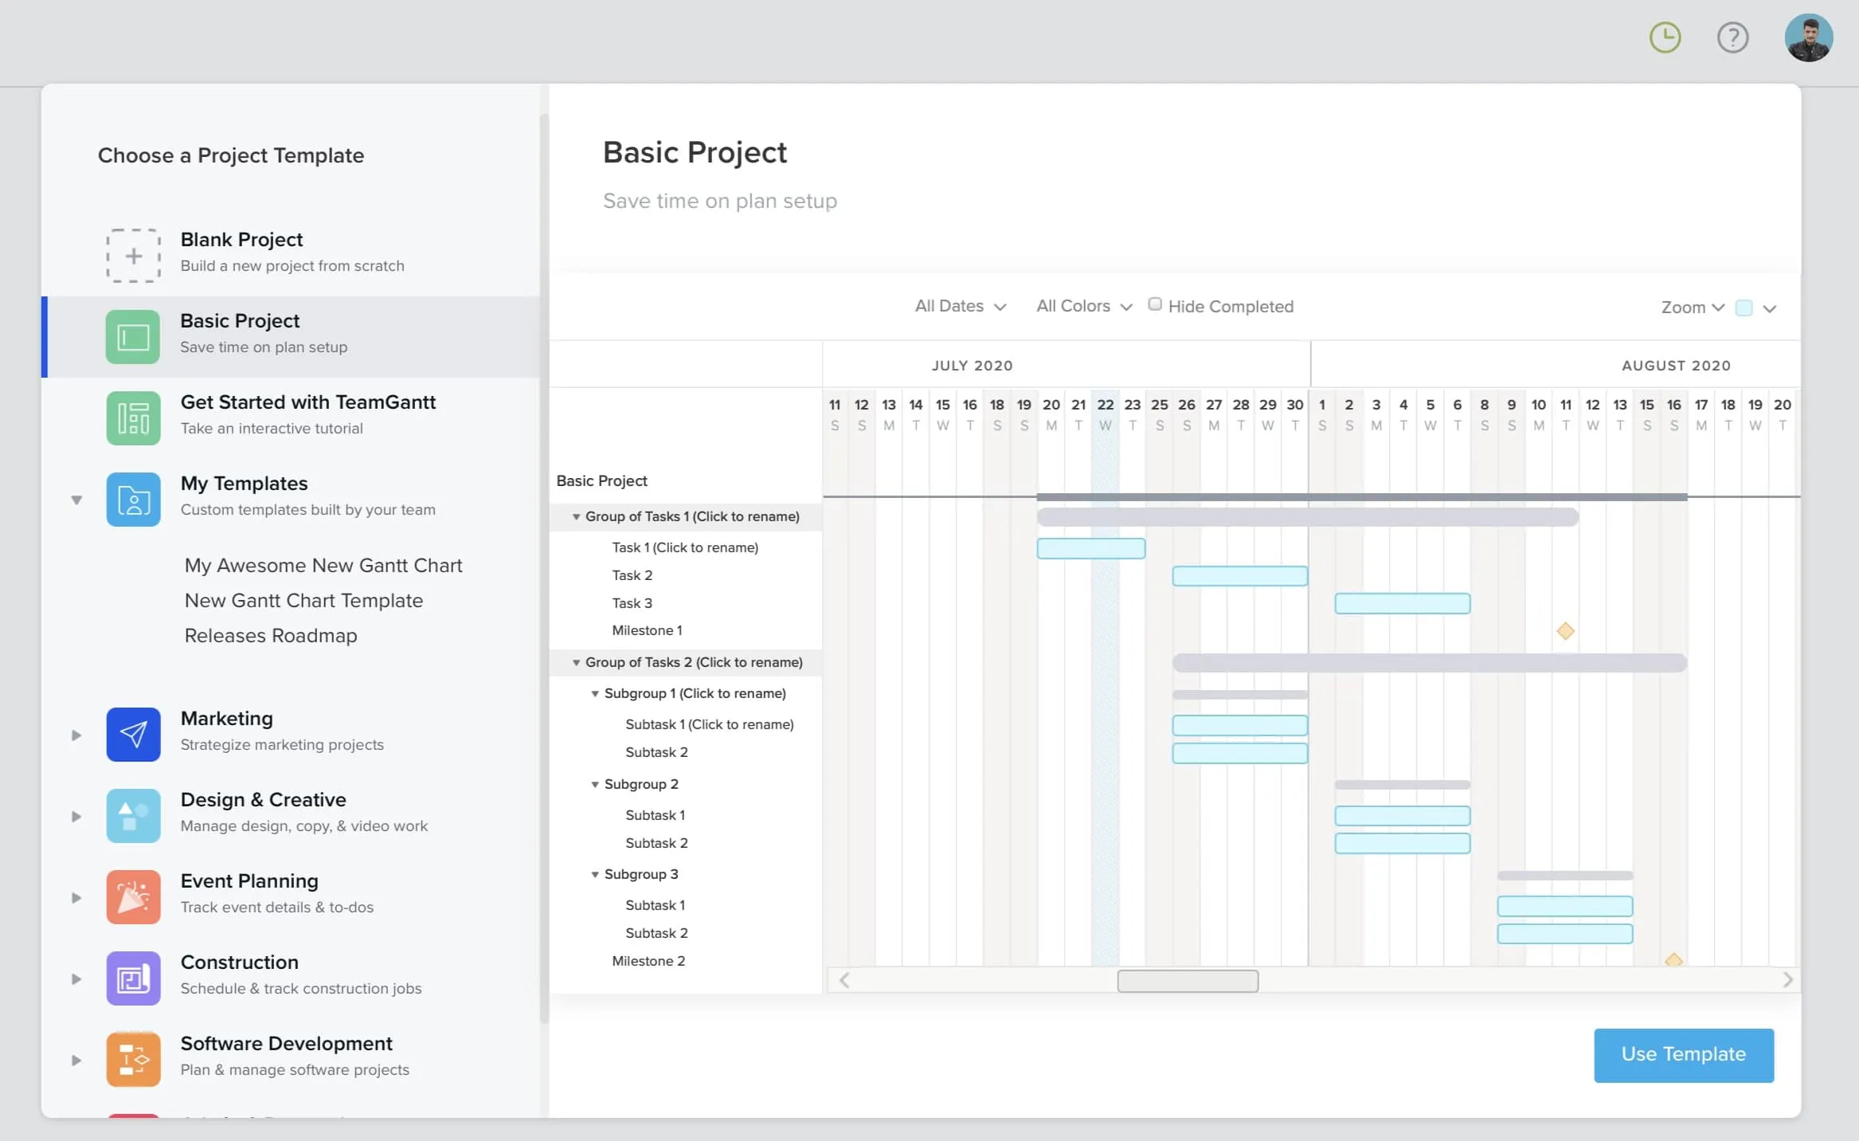This screenshot has width=1859, height=1141.
Task: Click the color swatch beside Zoom
Action: 1744,307
